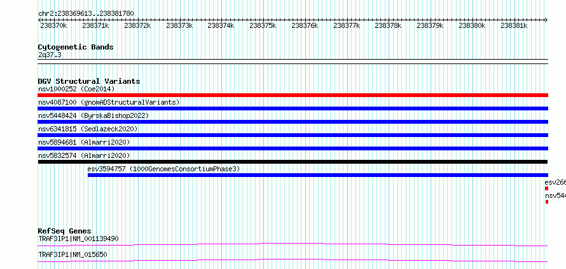The image size is (566, 269).
Task: Click the DGV Structural Variants track title
Action: pos(89,81)
